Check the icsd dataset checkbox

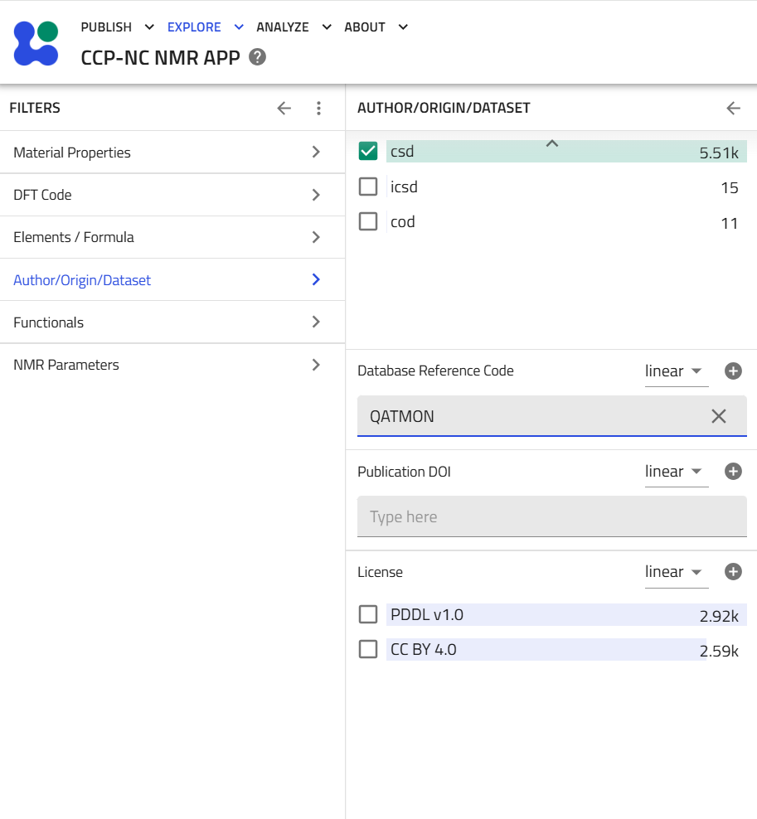368,187
